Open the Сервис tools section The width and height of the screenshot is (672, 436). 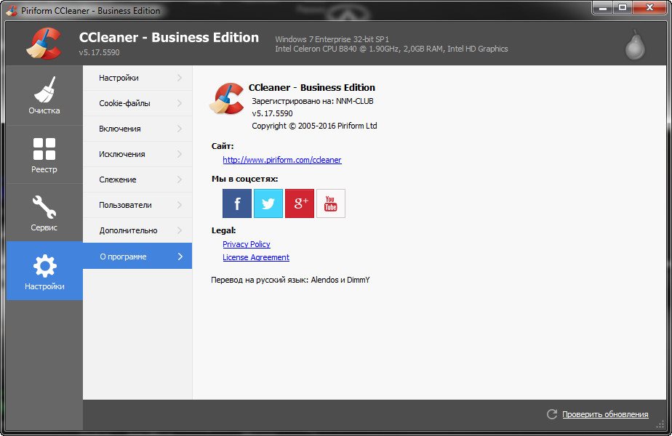(44, 213)
